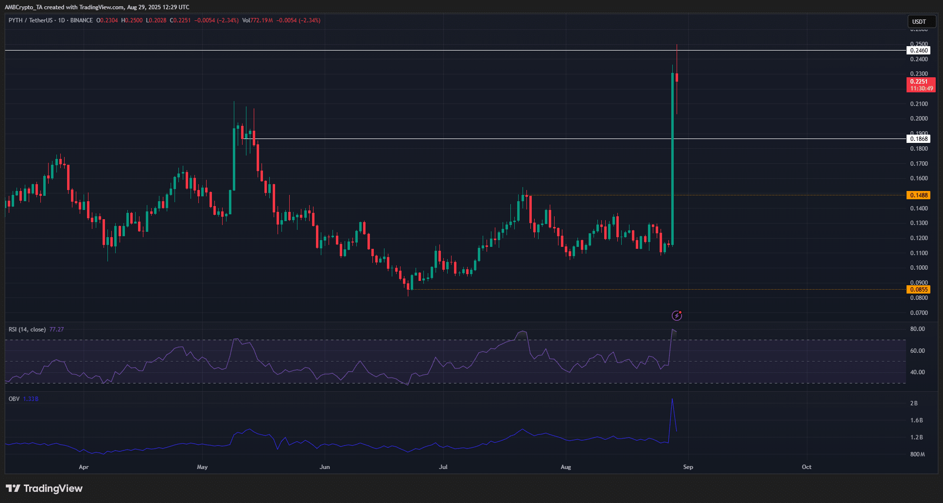Click the Apr label on time axis
Viewport: 943px width, 503px height.
[84, 467]
